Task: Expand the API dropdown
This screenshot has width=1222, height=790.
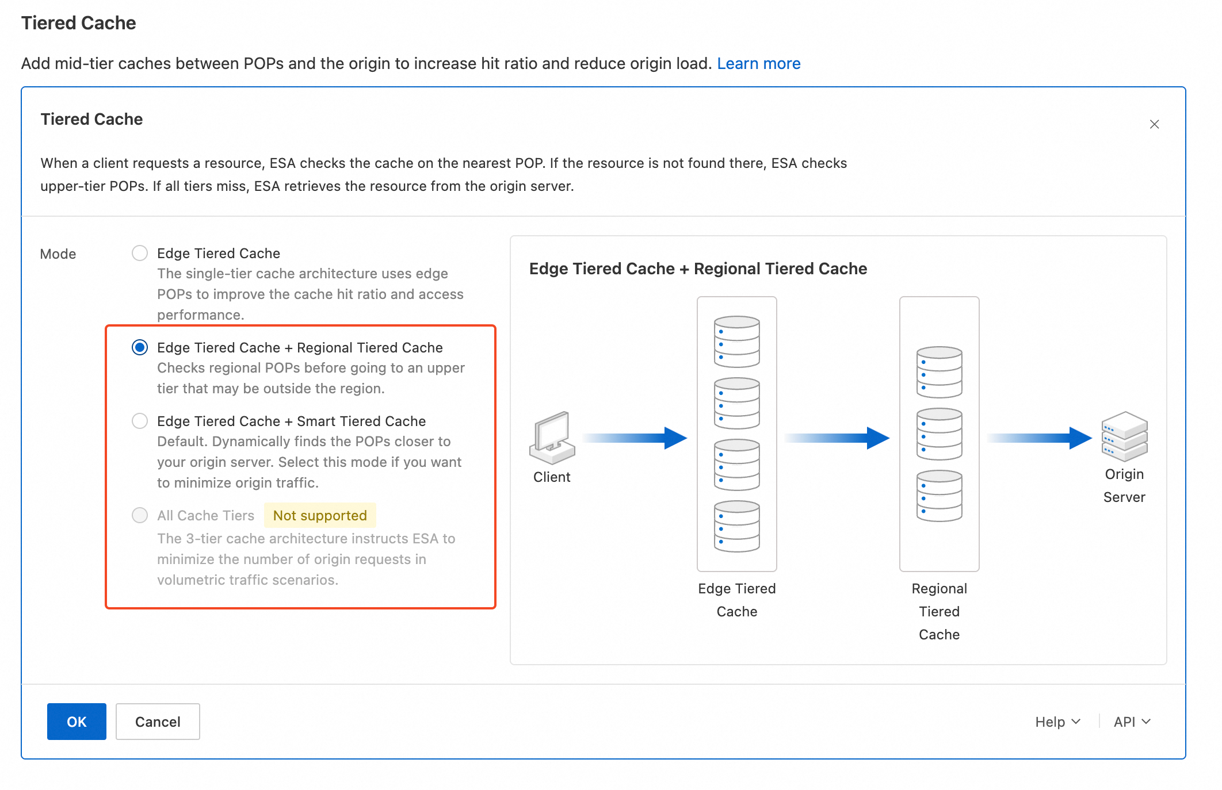Action: 1132,722
